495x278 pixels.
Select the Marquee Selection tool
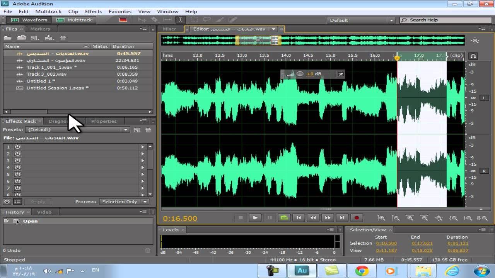click(x=194, y=20)
